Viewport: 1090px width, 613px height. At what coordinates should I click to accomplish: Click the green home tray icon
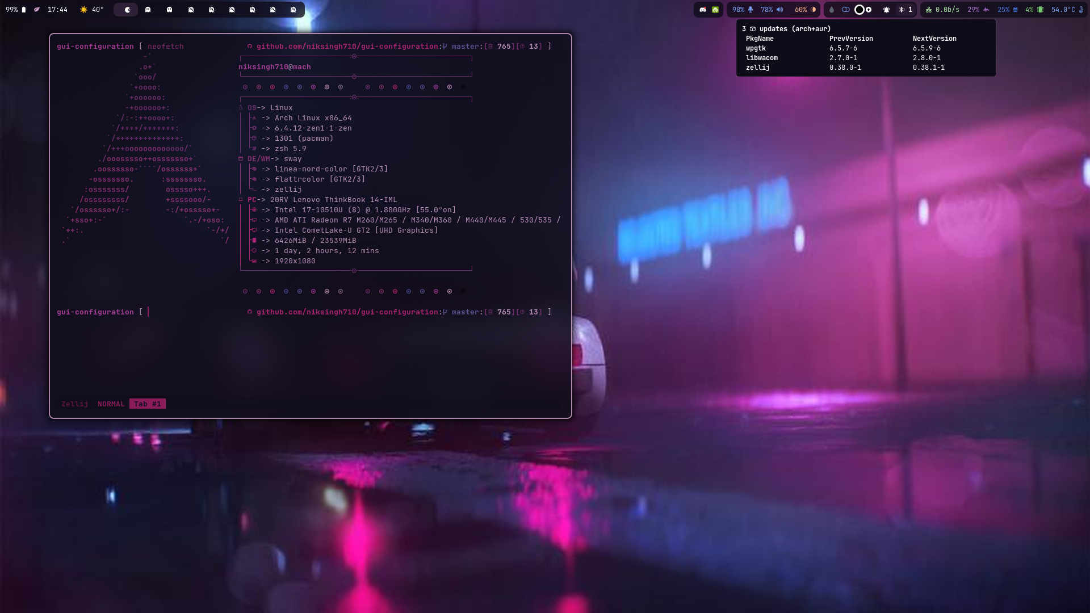pyautogui.click(x=715, y=10)
